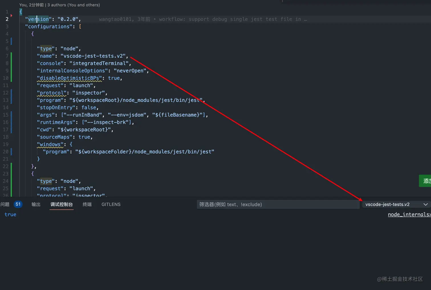Image resolution: width=431 pixels, height=290 pixels.
Task: Click the "args" key
Action: pos(46,115)
